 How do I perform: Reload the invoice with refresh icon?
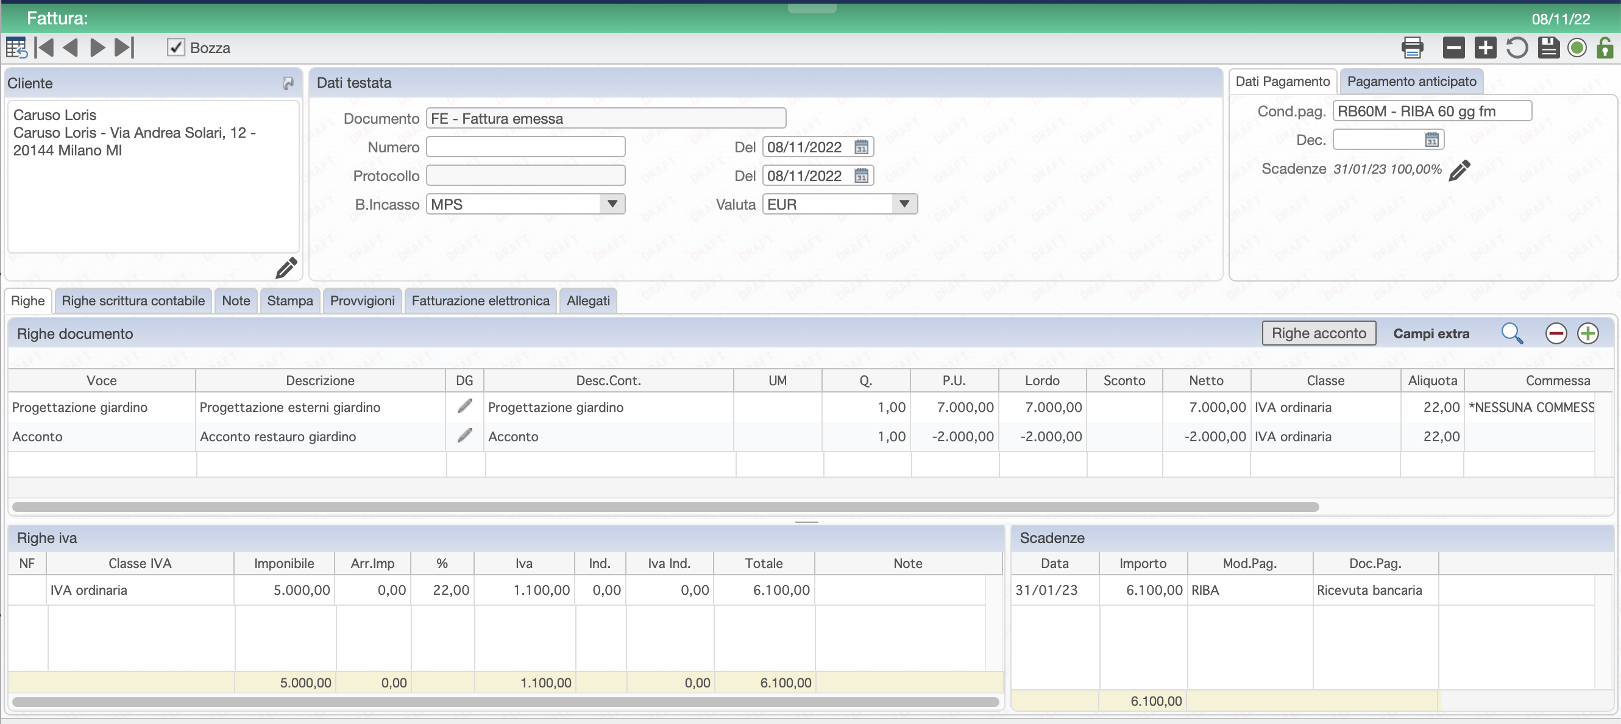click(1517, 48)
